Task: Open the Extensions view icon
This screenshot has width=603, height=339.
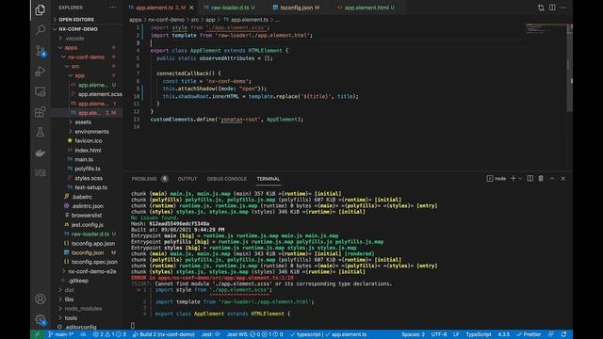Action: 40,112
